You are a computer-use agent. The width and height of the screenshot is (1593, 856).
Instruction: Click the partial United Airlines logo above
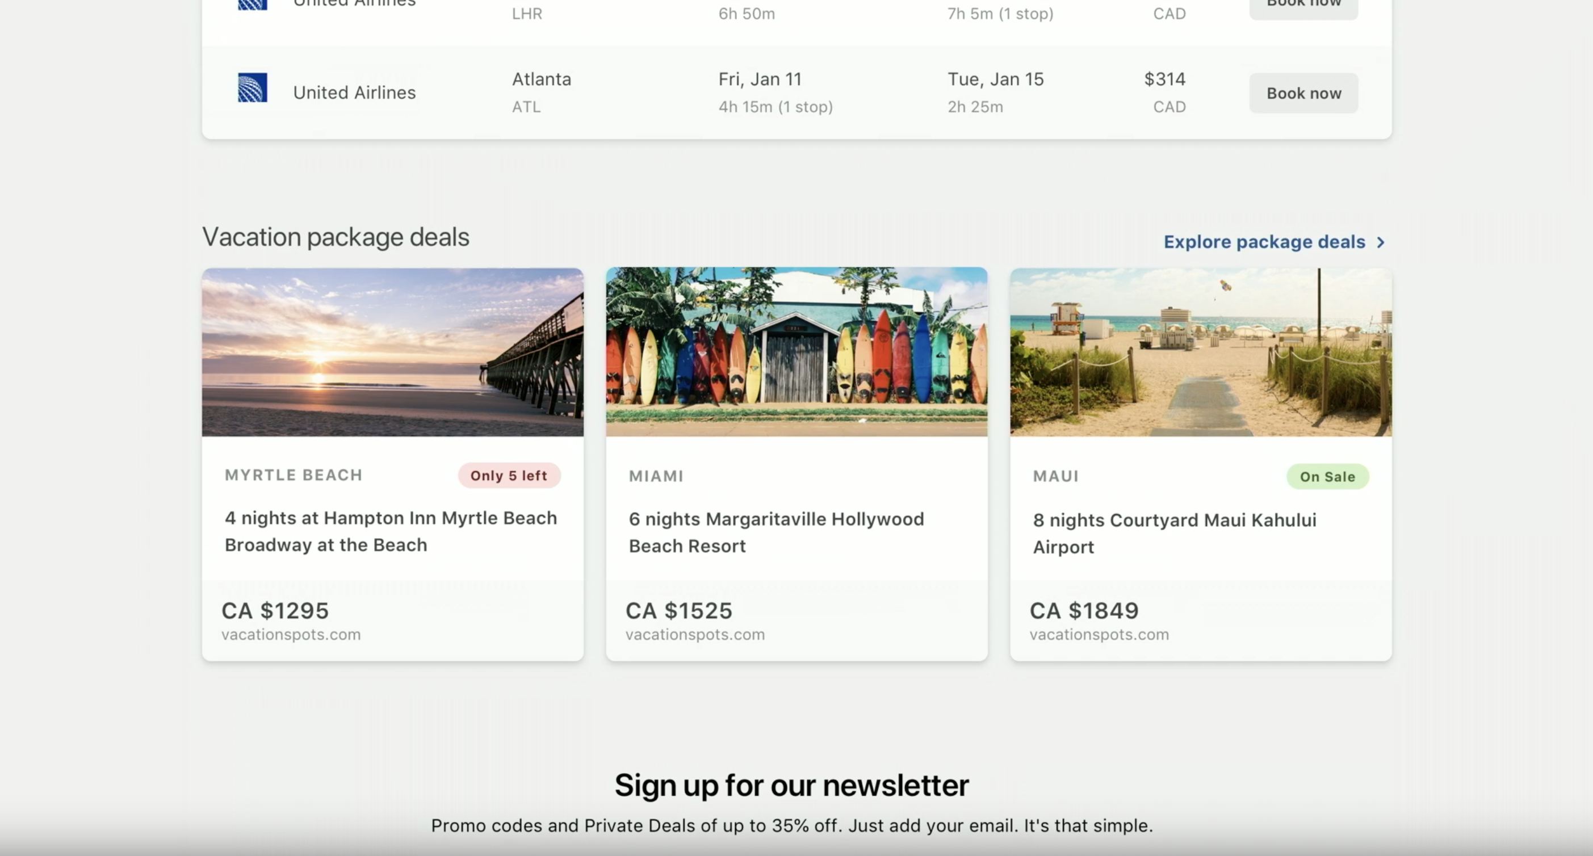coord(252,5)
